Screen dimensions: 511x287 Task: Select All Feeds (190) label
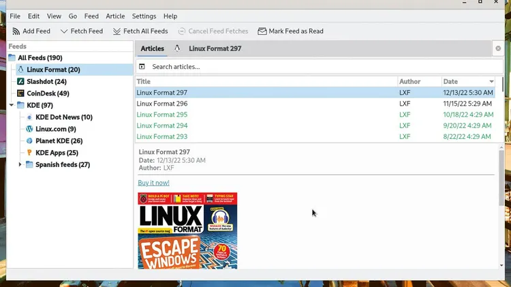(x=40, y=58)
